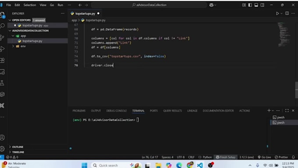Switch to Ports panel tab
This screenshot has height=168, width=298.
(153, 111)
